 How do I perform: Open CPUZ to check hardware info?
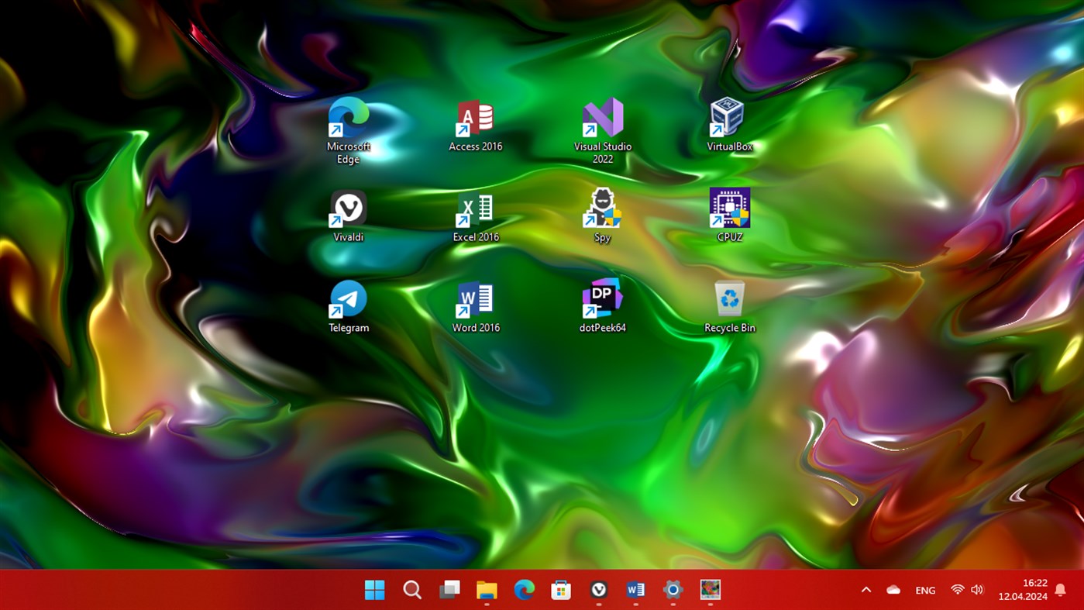[728, 207]
